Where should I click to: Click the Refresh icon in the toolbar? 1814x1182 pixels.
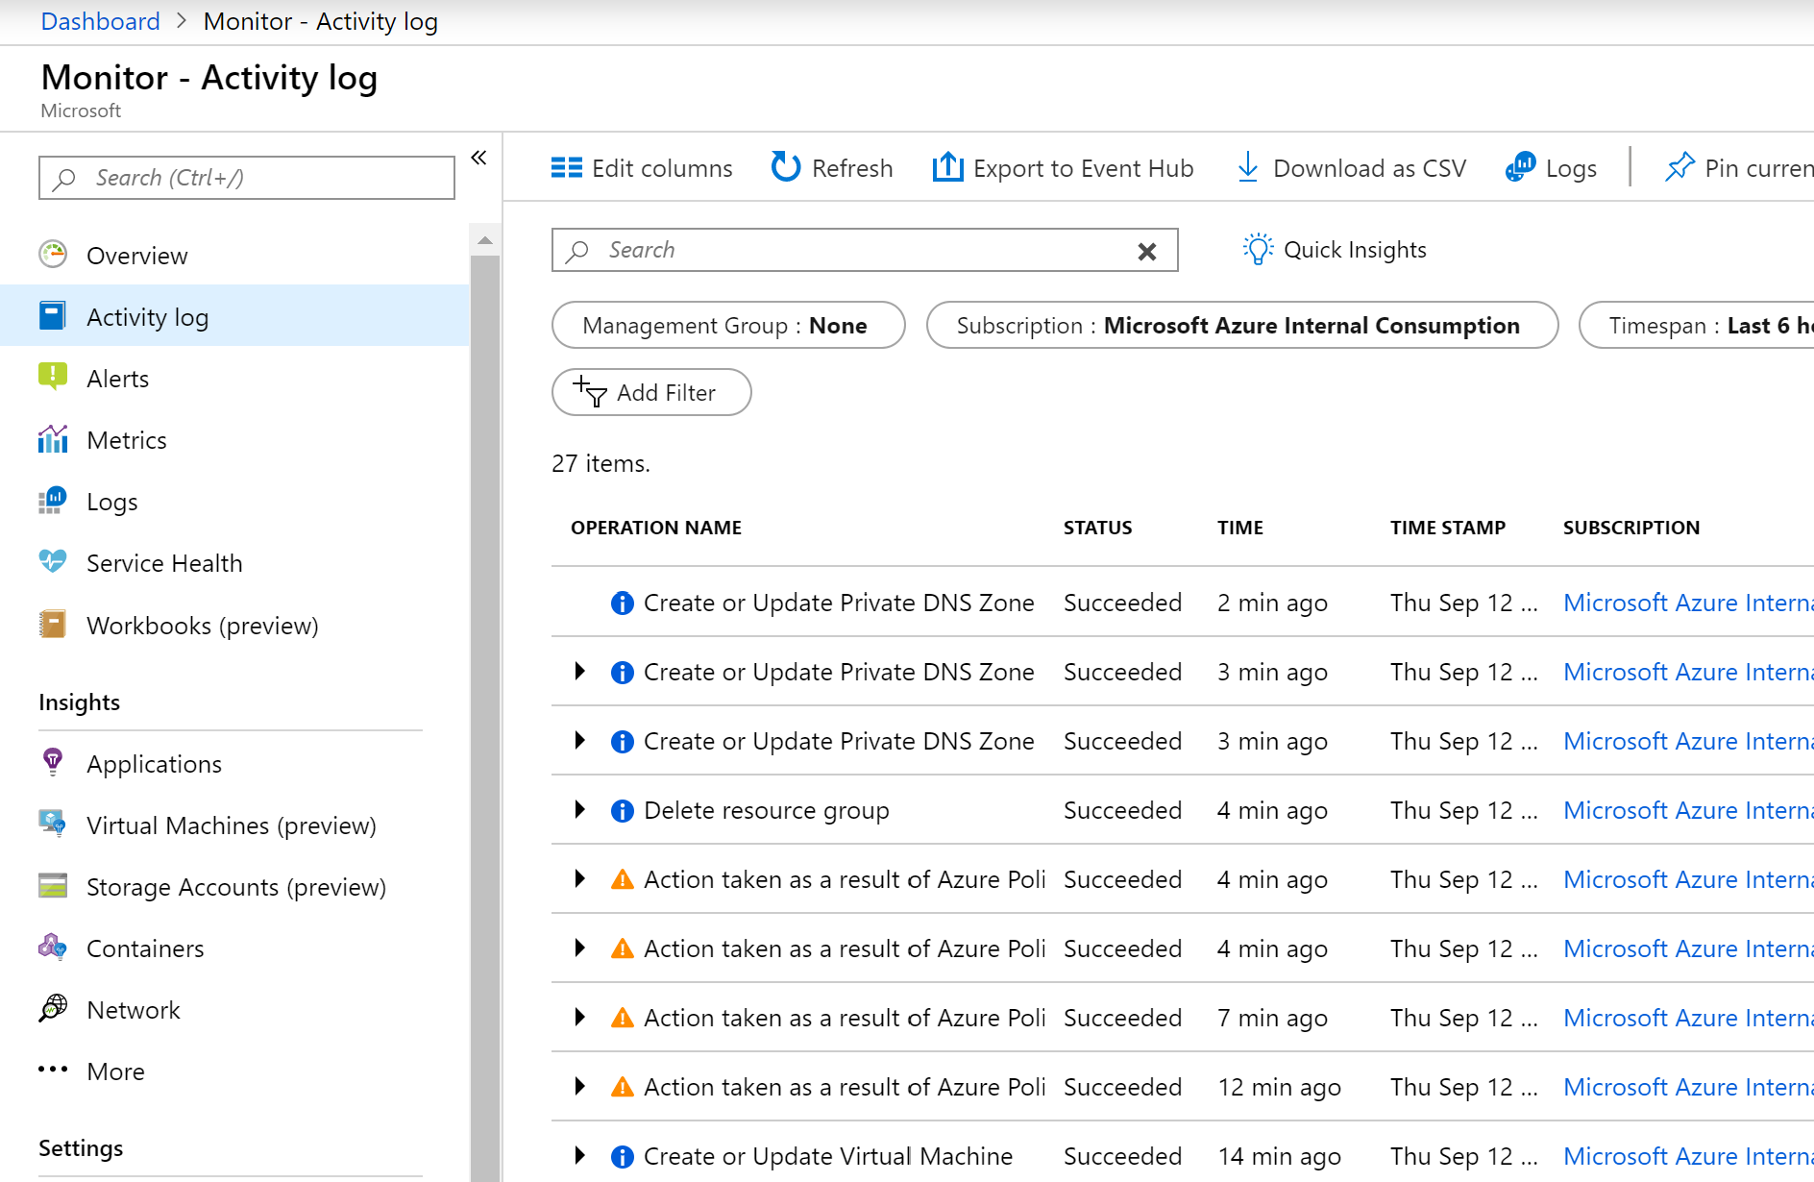[x=785, y=166]
